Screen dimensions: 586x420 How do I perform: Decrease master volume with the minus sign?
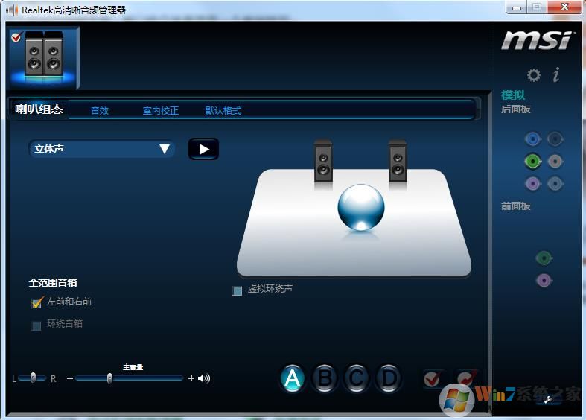[70, 378]
